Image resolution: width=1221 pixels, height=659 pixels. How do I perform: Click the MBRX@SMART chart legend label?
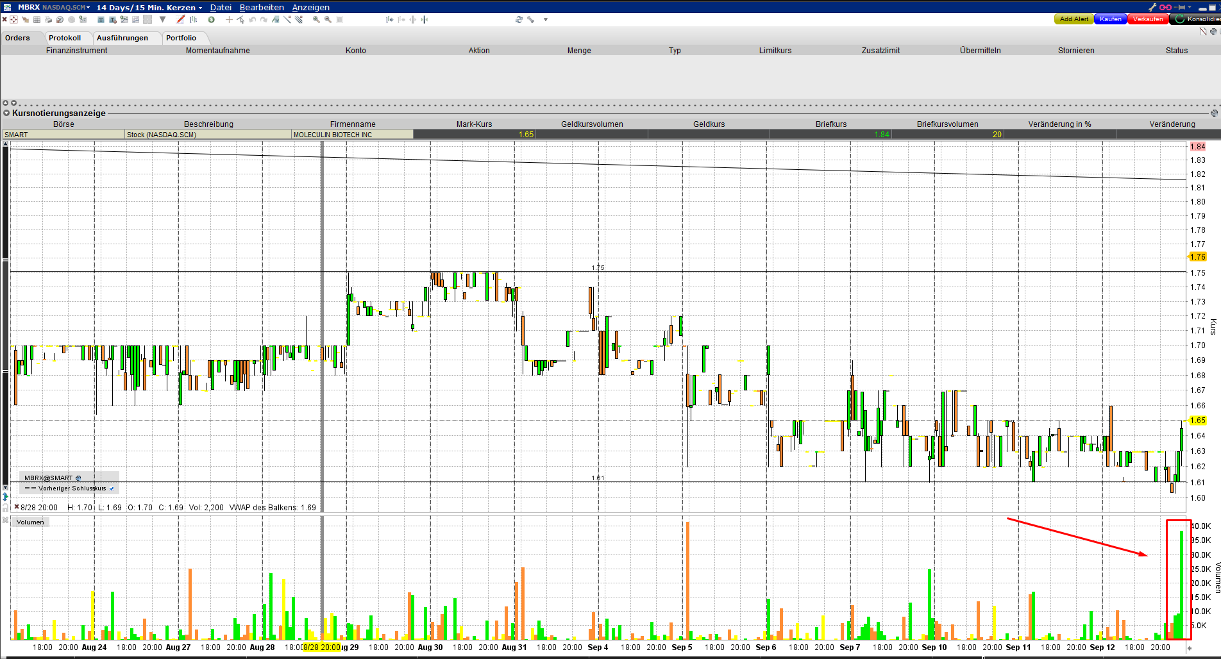[49, 478]
